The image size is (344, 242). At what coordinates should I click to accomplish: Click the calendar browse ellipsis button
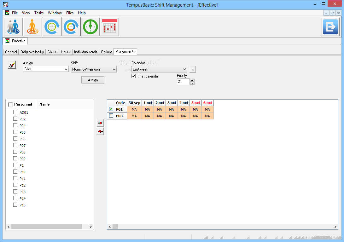click(x=193, y=69)
